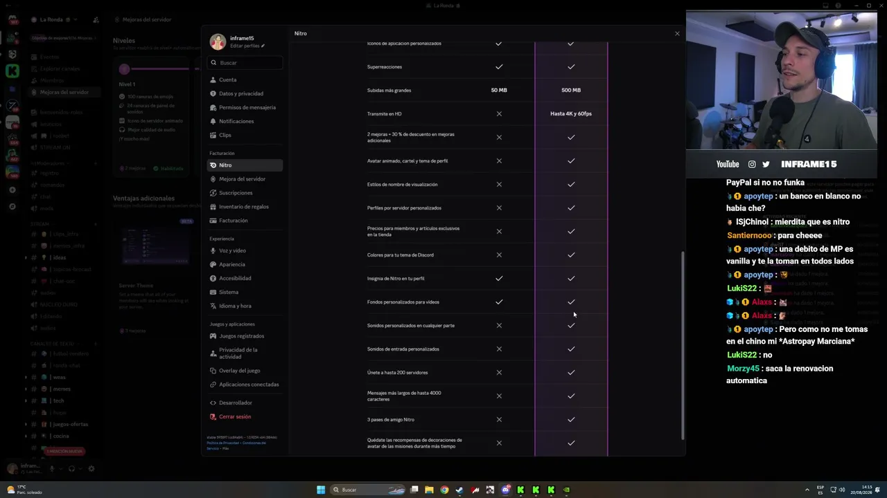
Task: Open Mejoras del servidor in channel list
Action: click(64, 92)
